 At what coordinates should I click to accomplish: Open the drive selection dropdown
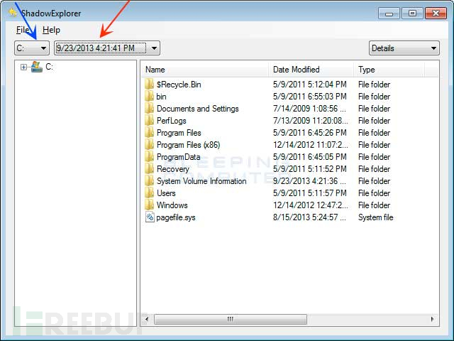point(32,48)
